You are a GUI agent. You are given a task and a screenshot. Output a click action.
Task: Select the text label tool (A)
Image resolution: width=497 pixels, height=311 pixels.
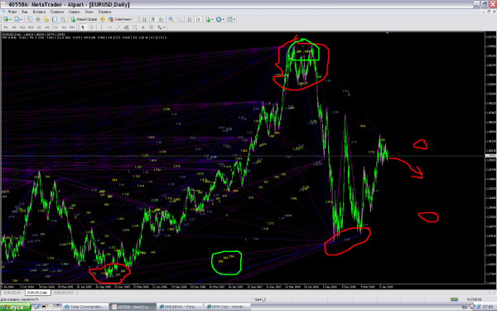coord(143,27)
